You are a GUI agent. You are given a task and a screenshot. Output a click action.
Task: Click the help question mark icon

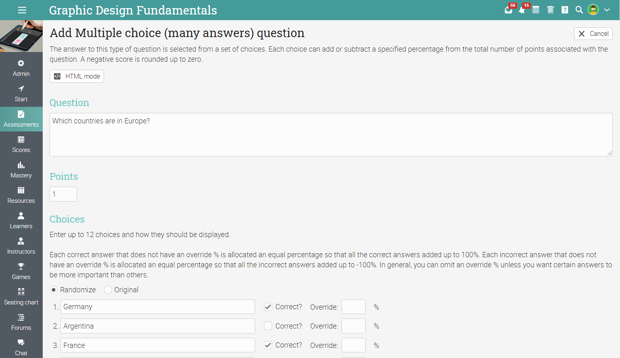565,10
